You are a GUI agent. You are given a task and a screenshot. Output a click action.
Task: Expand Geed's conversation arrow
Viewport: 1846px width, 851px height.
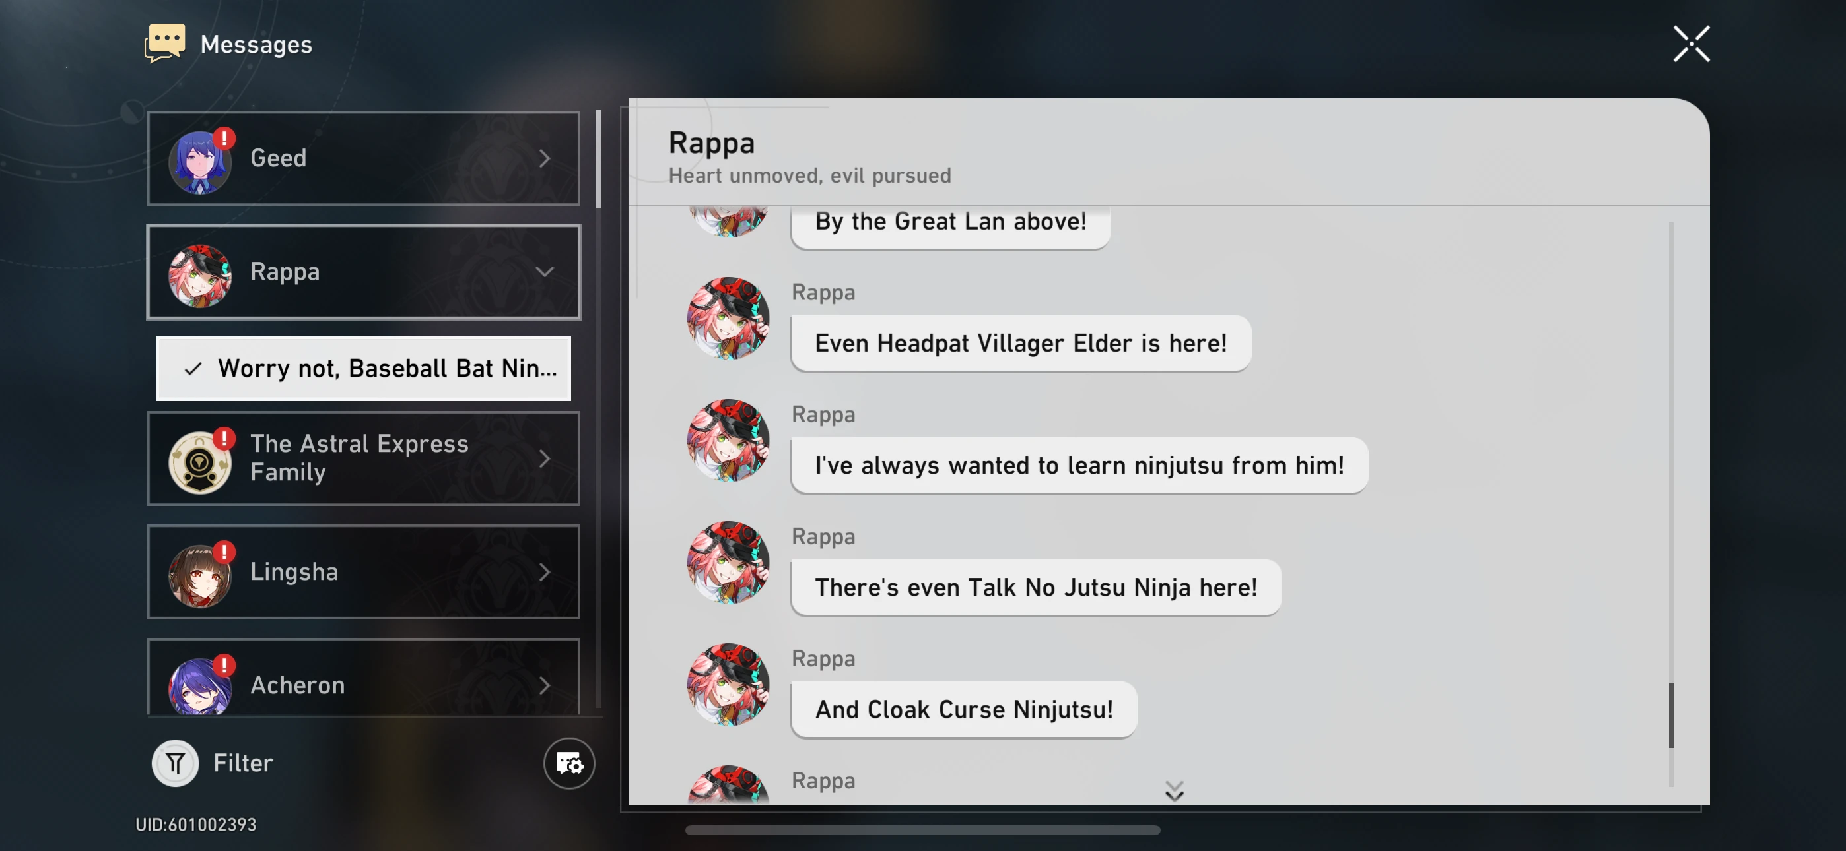pyautogui.click(x=546, y=158)
